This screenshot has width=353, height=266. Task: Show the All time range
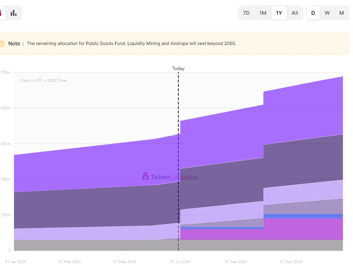[295, 13]
